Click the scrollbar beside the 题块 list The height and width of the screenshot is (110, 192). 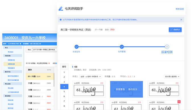point(54,80)
